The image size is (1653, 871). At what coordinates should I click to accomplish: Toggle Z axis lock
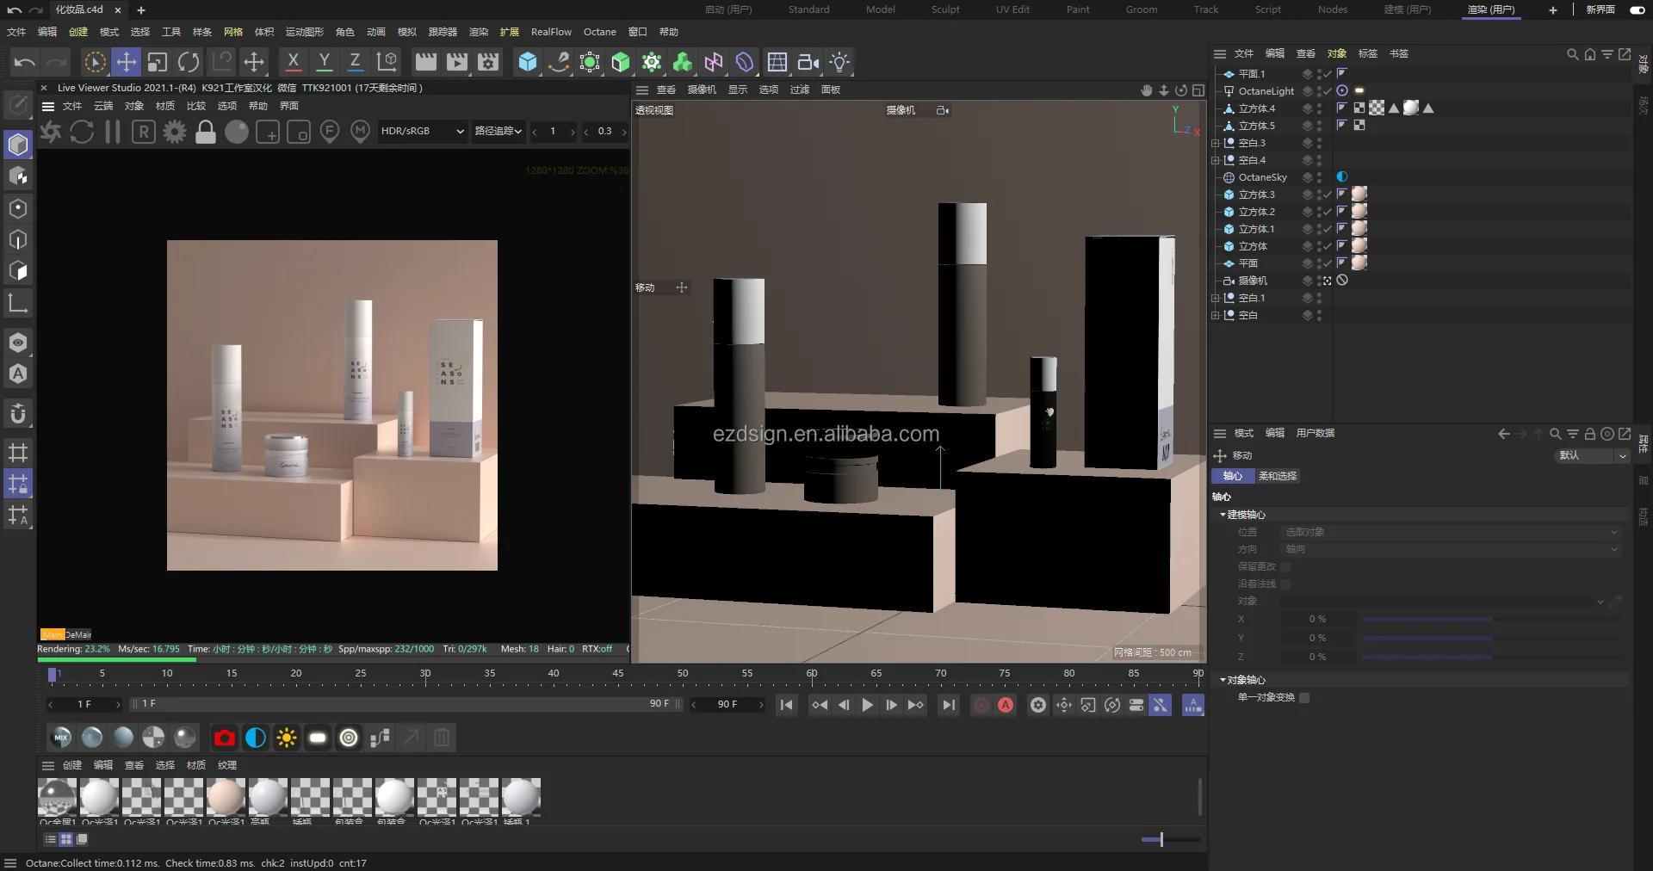[355, 62]
